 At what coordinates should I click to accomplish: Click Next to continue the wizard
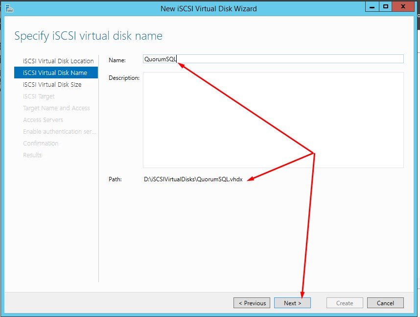click(292, 303)
